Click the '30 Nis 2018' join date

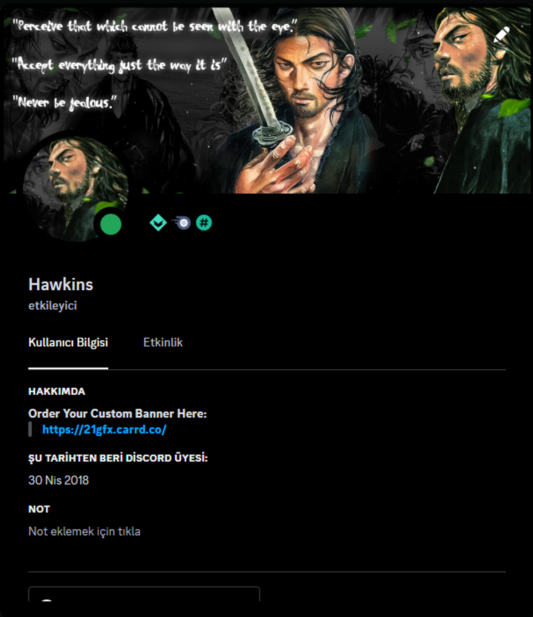[x=59, y=480]
